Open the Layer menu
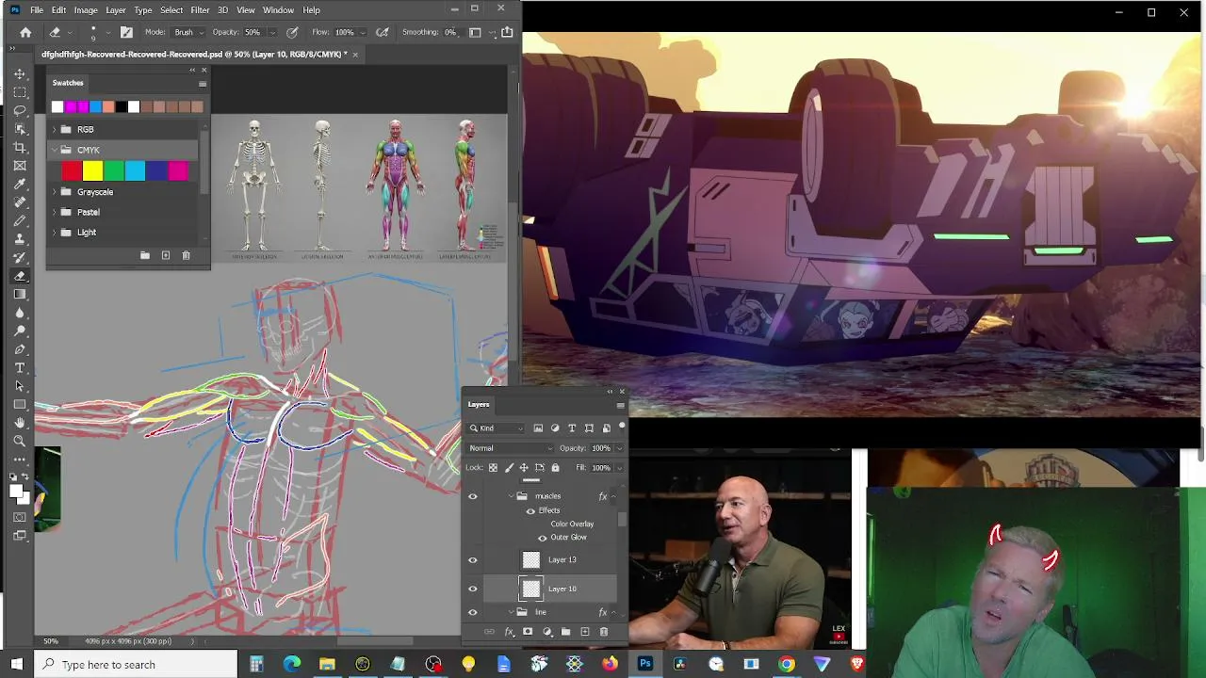1206x678 pixels. 116,9
